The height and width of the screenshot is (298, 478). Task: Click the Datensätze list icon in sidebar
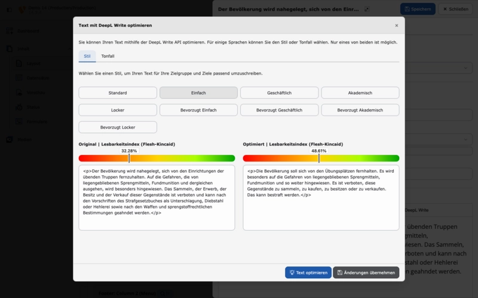click(x=19, y=78)
